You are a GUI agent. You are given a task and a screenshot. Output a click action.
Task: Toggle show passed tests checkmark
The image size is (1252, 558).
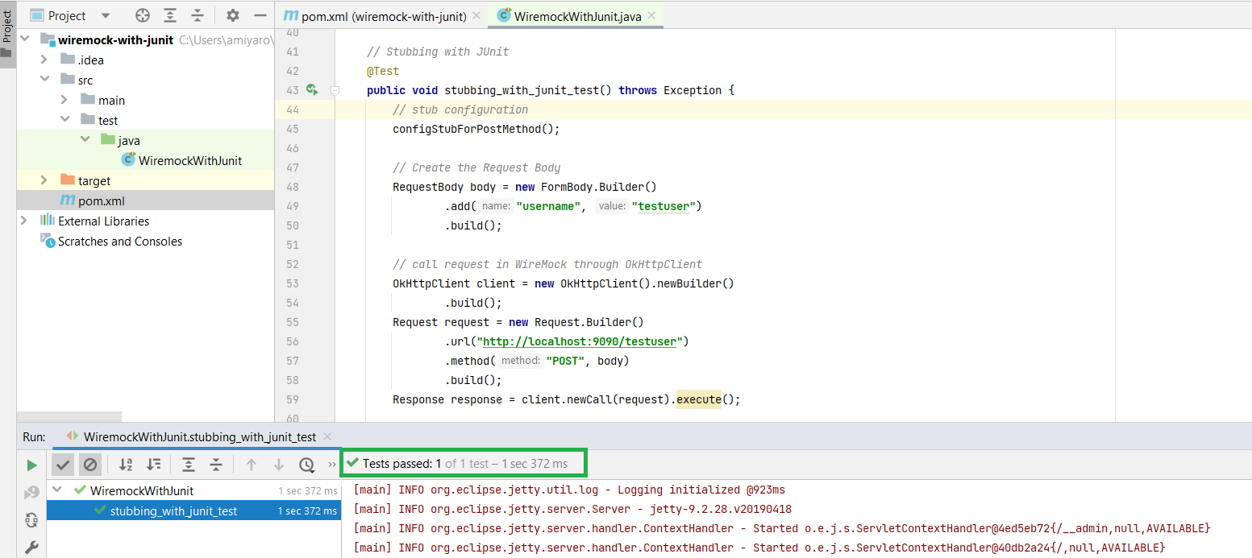click(x=64, y=465)
